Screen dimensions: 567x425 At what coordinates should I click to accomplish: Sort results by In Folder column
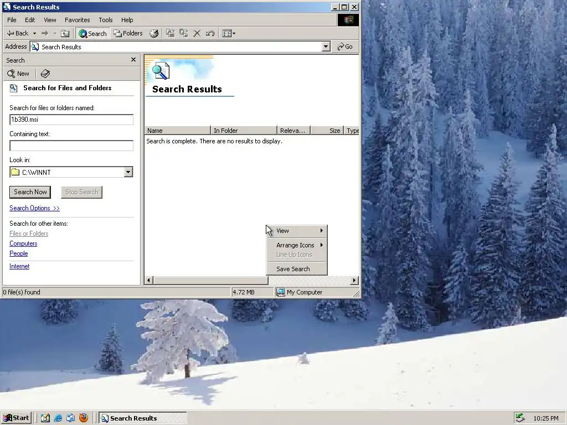pos(244,131)
